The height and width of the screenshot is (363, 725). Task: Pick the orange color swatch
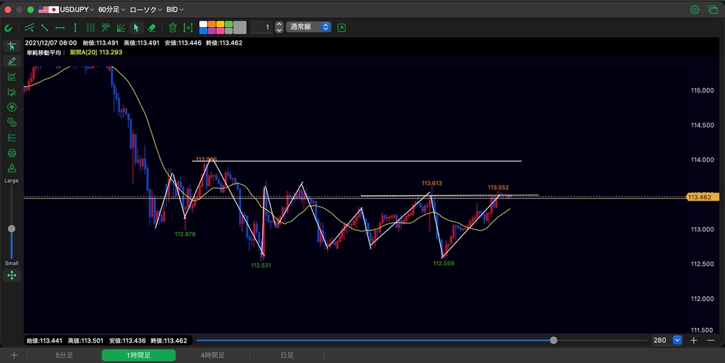click(212, 24)
